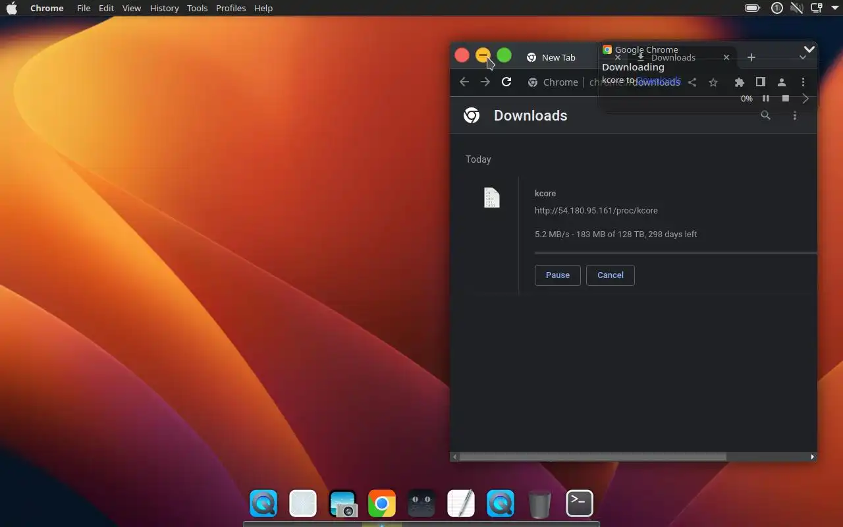Click the Chrome logo beside Downloads heading

(x=472, y=115)
